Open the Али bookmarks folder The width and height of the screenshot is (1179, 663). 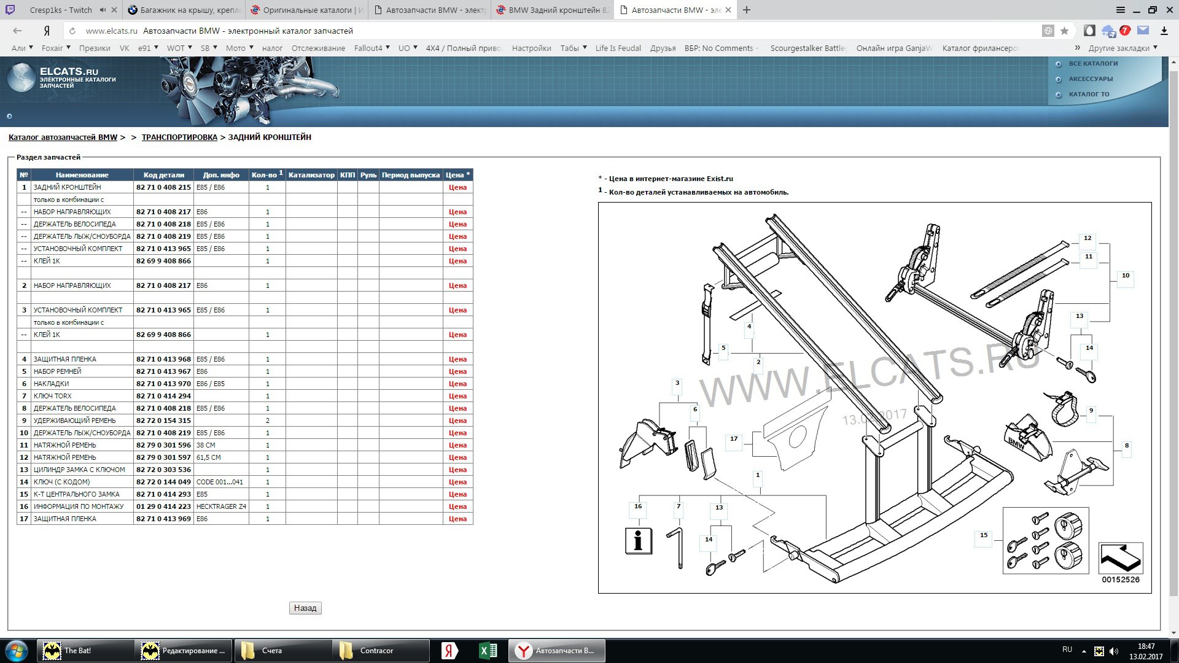click(x=23, y=48)
